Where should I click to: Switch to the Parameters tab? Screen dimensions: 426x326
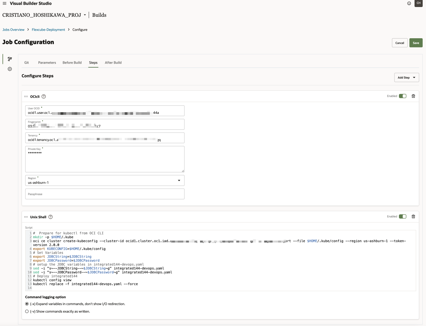tap(47, 63)
